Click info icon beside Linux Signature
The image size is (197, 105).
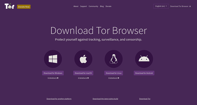(x=118, y=78)
